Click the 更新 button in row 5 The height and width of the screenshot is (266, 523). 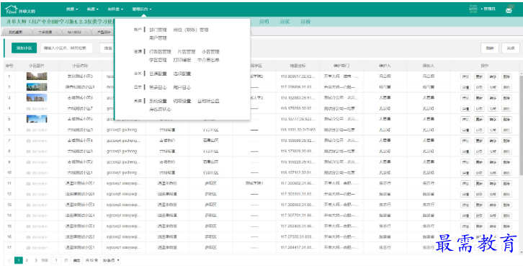(479, 120)
